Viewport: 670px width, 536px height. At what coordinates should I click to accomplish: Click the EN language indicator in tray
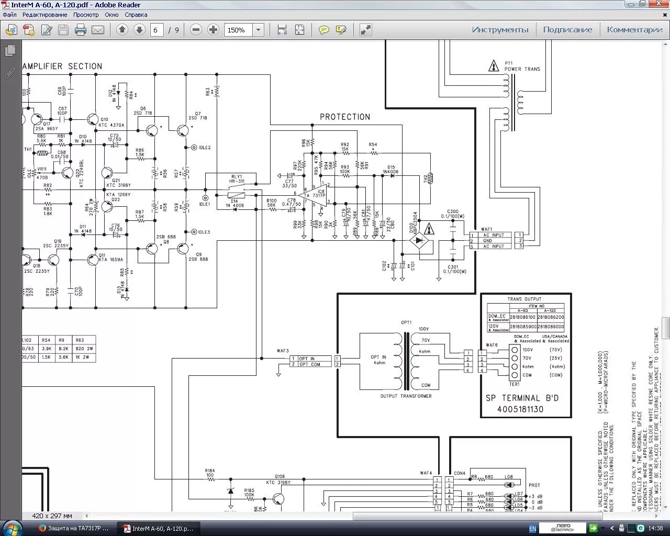[x=532, y=529]
